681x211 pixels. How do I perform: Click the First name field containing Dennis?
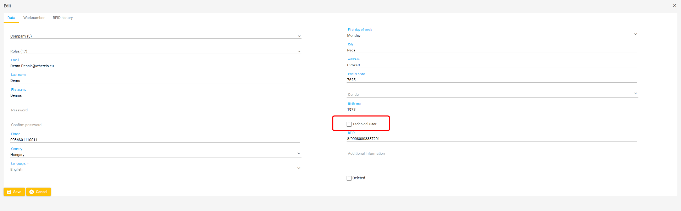155,95
